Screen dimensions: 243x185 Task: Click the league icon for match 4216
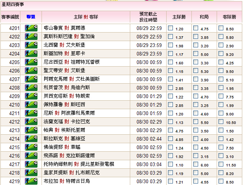(x=31, y=156)
